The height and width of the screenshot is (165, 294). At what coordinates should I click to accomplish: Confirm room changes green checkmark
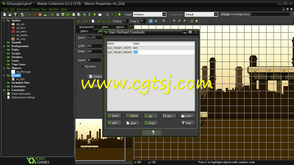pyautogui.click(x=79, y=21)
